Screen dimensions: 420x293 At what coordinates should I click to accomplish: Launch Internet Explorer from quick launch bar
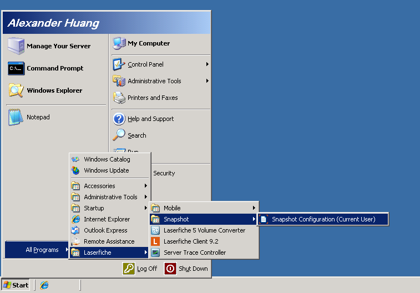coord(44,285)
